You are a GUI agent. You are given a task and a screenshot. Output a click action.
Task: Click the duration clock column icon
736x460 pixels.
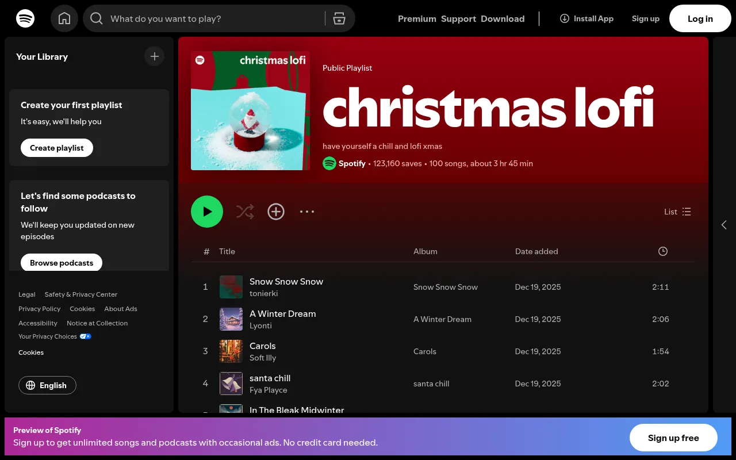click(663, 251)
